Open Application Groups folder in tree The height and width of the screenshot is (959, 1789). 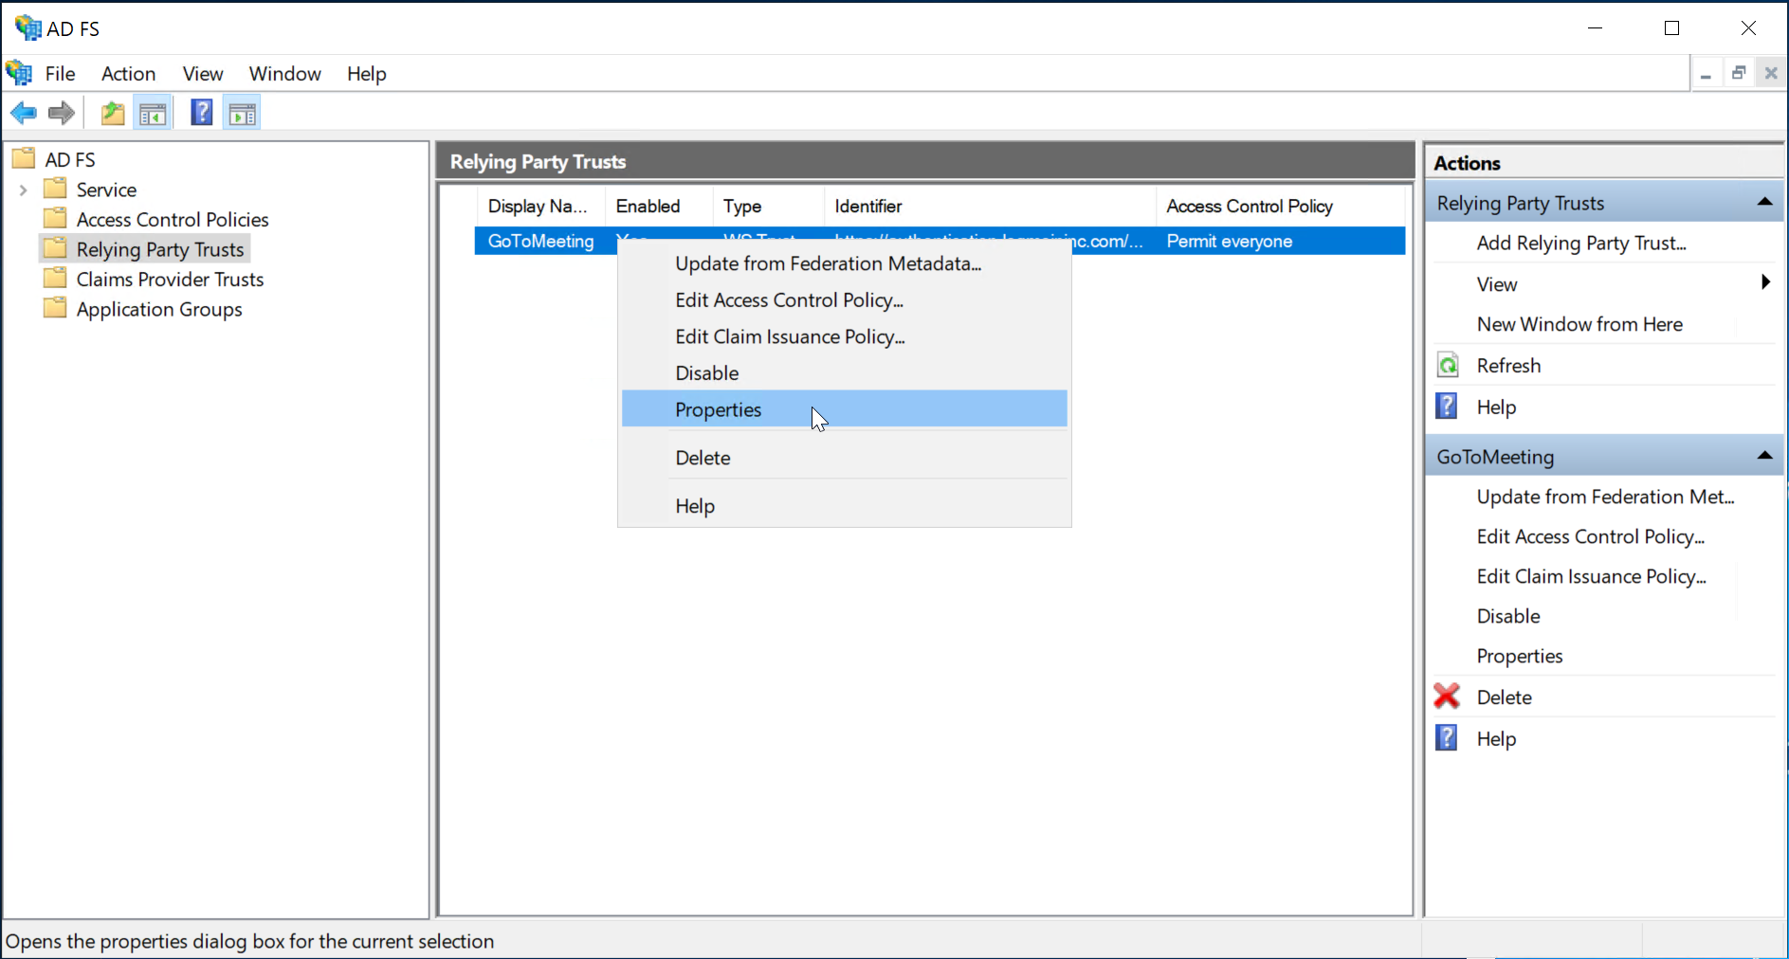[x=159, y=310]
